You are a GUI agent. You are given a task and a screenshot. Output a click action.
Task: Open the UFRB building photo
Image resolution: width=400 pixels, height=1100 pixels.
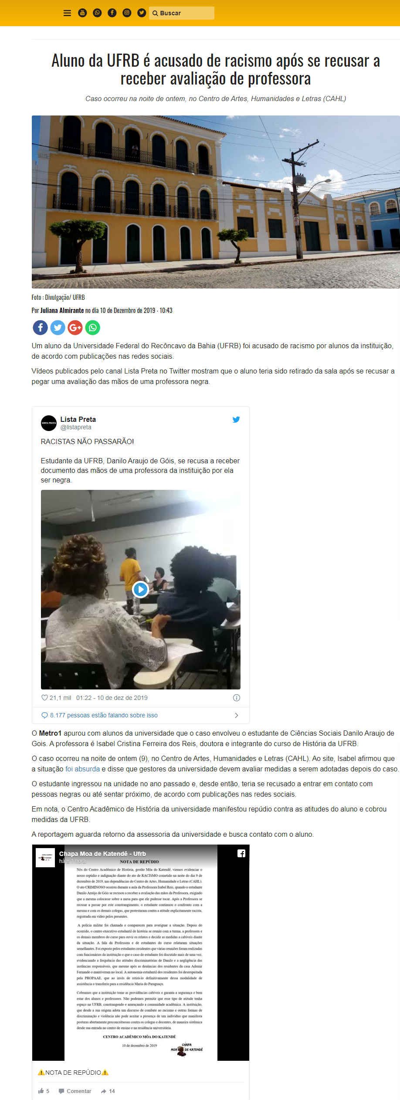pyautogui.click(x=216, y=202)
